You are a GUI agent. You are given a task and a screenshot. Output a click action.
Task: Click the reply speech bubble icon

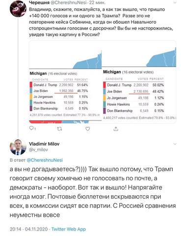(x=31, y=128)
